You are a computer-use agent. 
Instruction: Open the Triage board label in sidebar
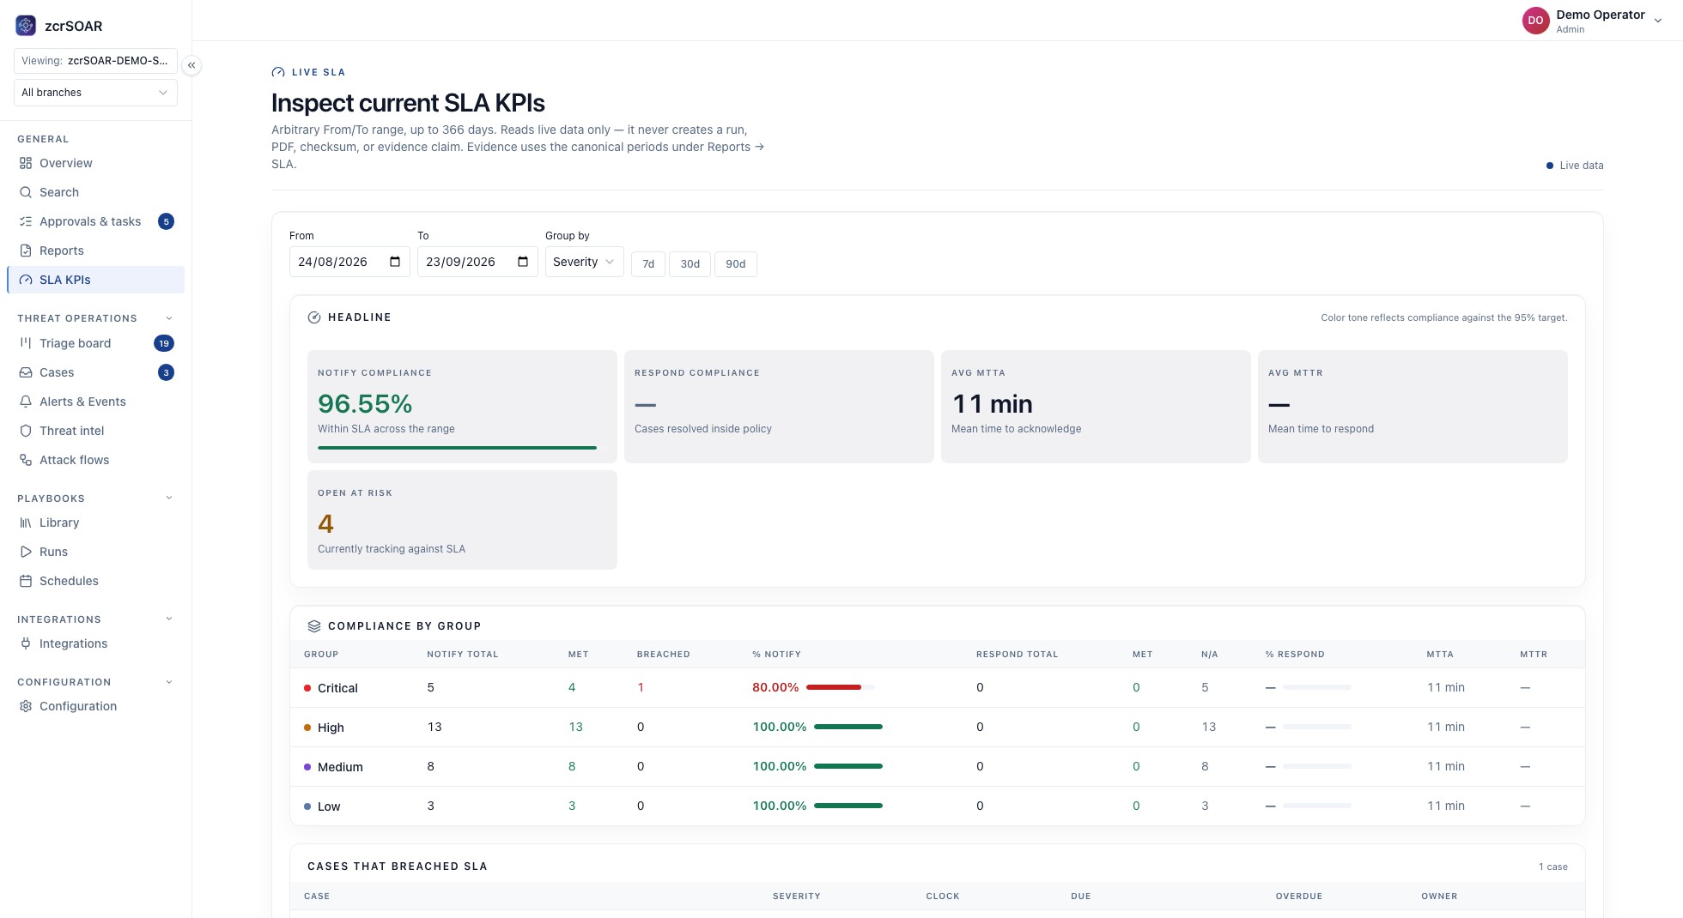pos(76,343)
